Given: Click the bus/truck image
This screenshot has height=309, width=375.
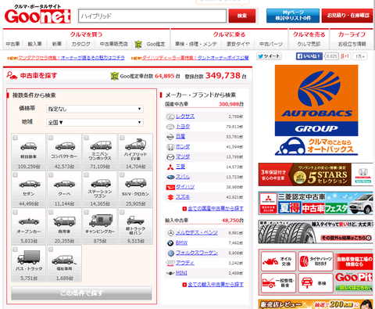Looking at the screenshot, I should point(29,257).
